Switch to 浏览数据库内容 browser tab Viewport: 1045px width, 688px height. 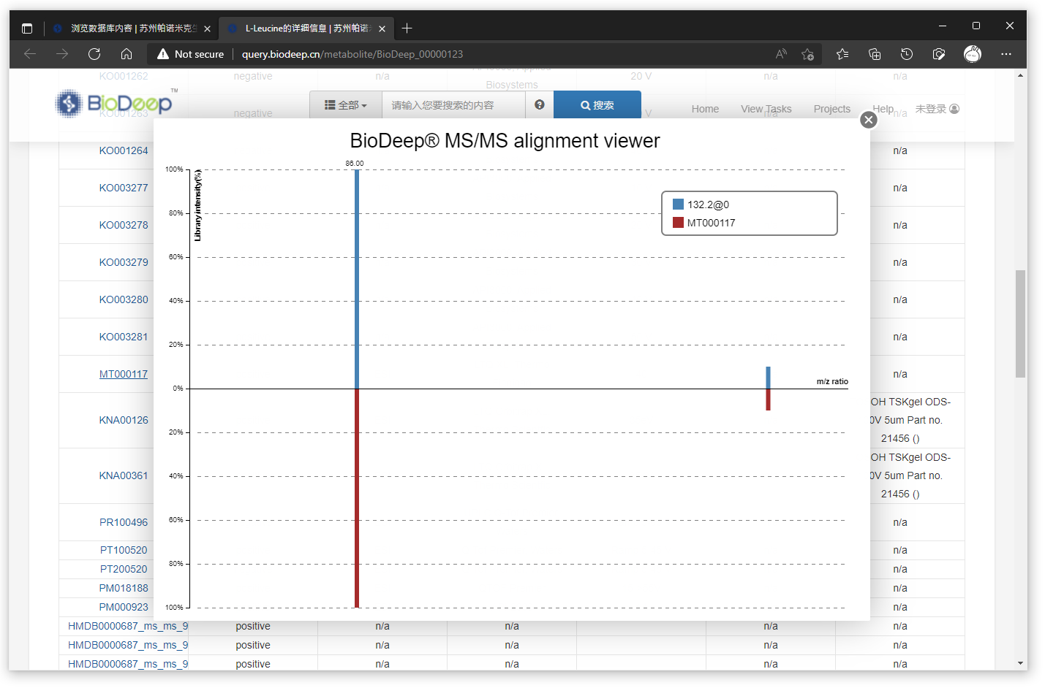(x=132, y=28)
